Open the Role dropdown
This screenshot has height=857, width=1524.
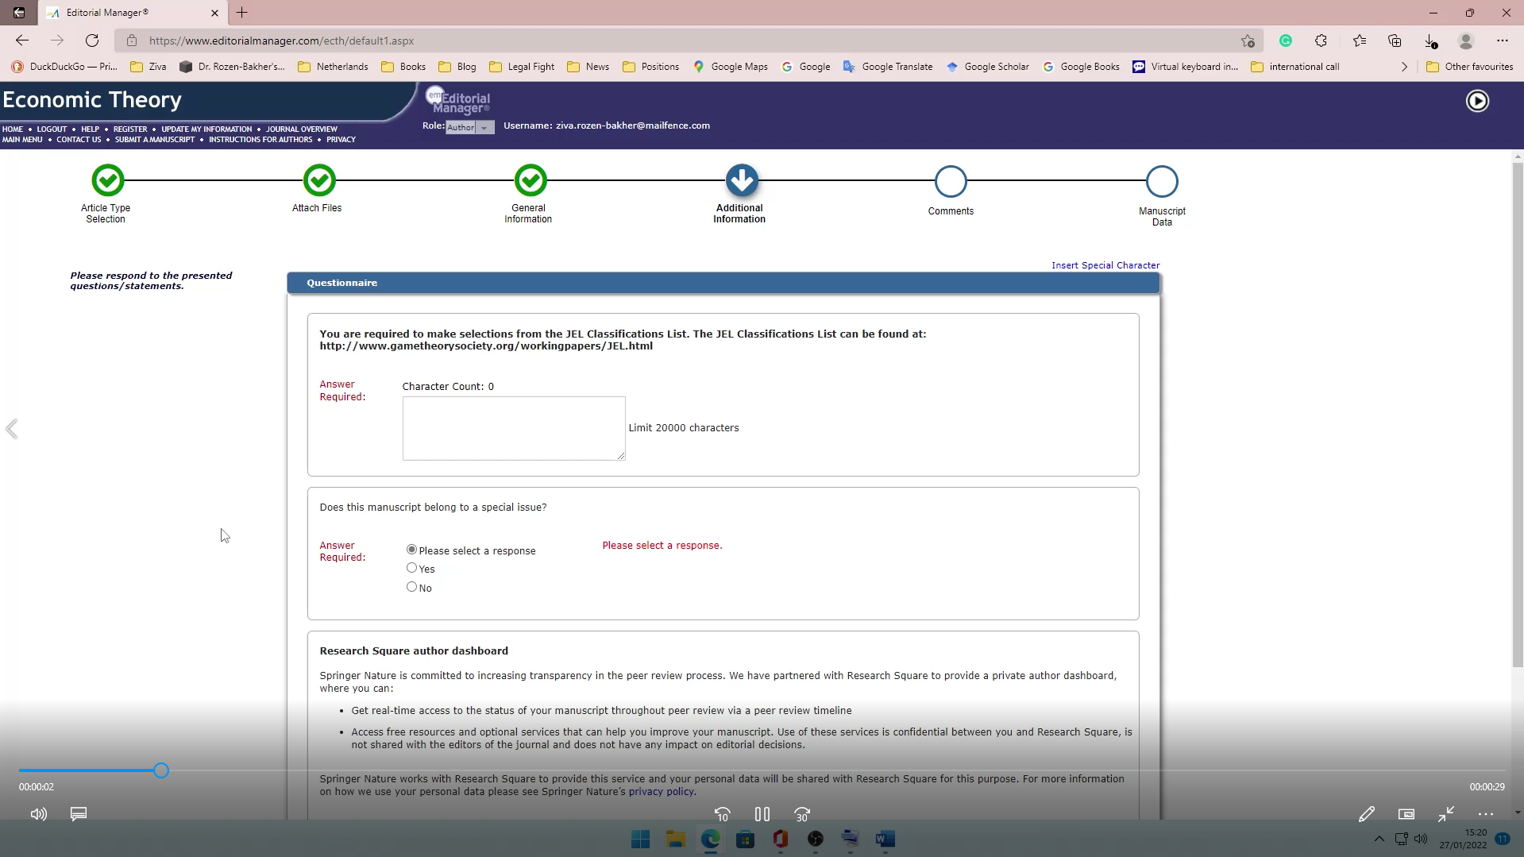469,127
